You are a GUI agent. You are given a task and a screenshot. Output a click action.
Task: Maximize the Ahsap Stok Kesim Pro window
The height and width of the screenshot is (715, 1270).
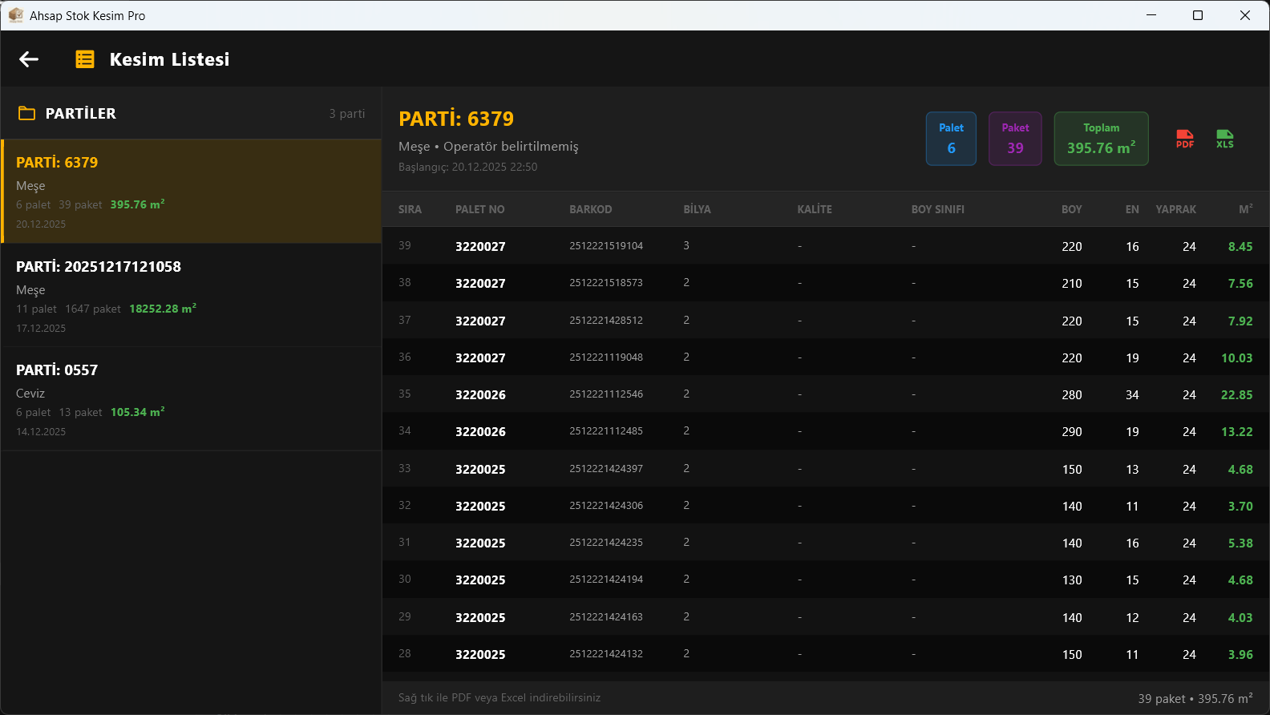pos(1198,15)
